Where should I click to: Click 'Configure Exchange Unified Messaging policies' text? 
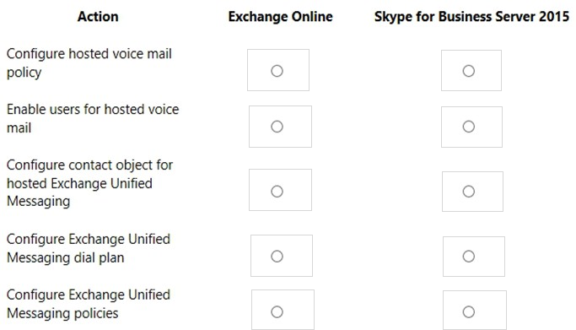pos(89,304)
